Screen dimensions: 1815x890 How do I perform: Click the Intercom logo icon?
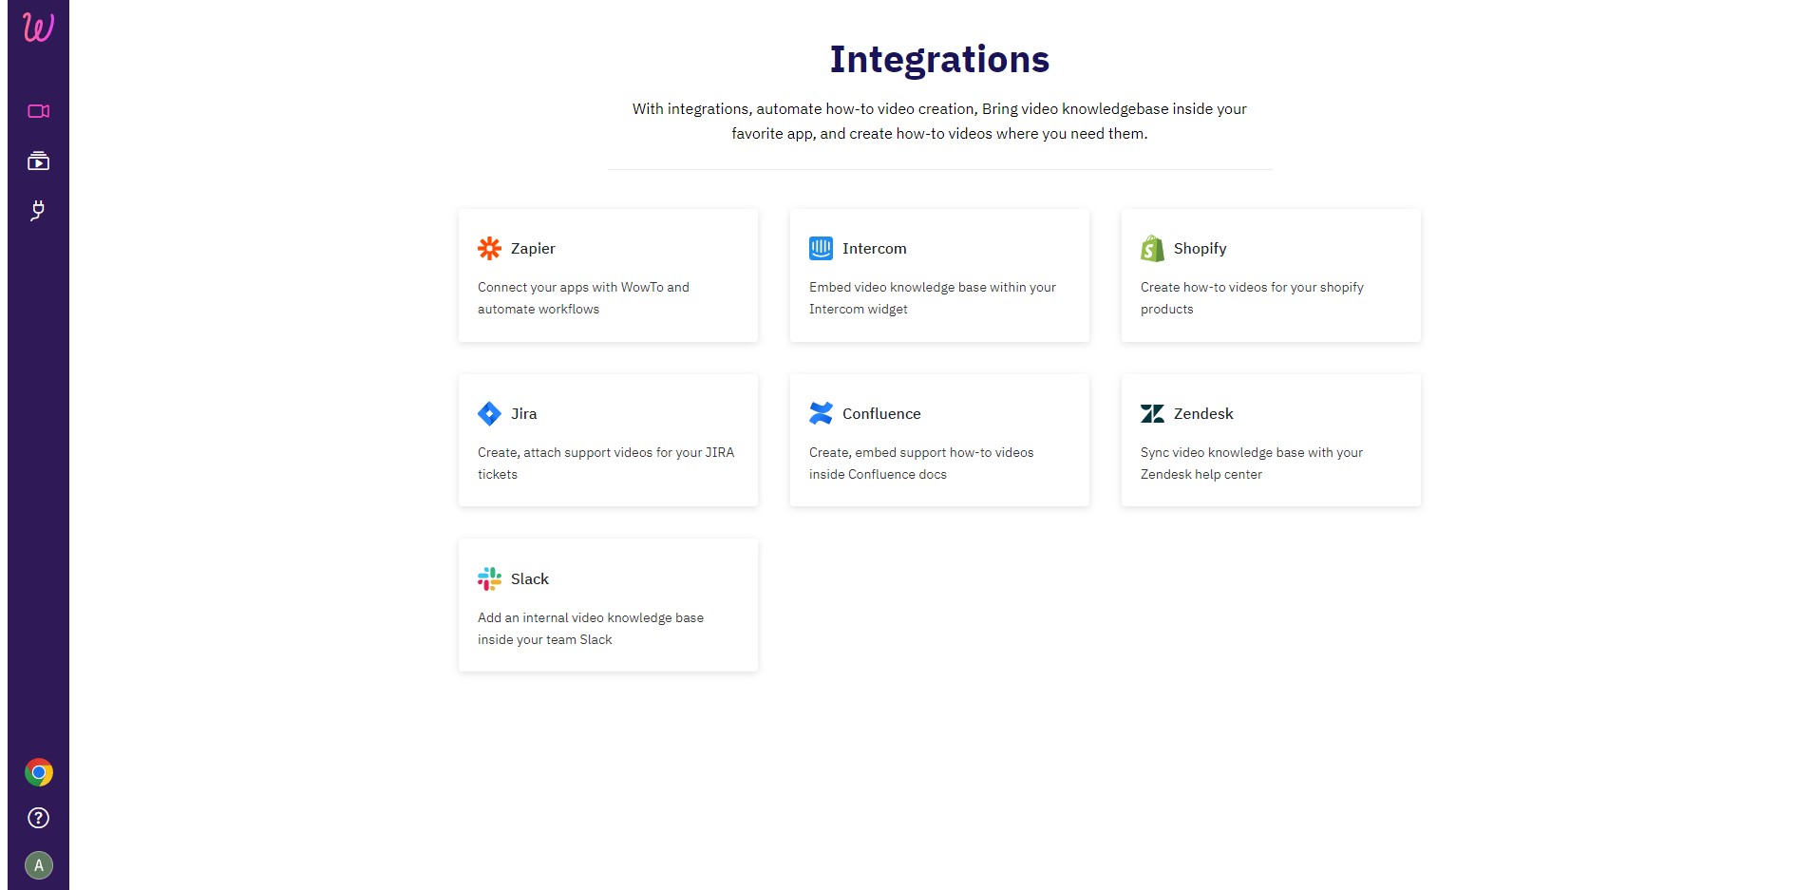(x=821, y=248)
